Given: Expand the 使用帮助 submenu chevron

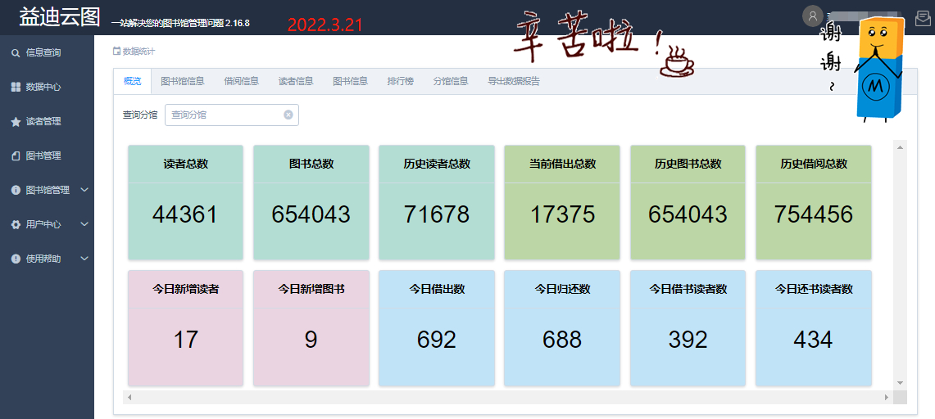Looking at the screenshot, I should pyautogui.click(x=84, y=259).
